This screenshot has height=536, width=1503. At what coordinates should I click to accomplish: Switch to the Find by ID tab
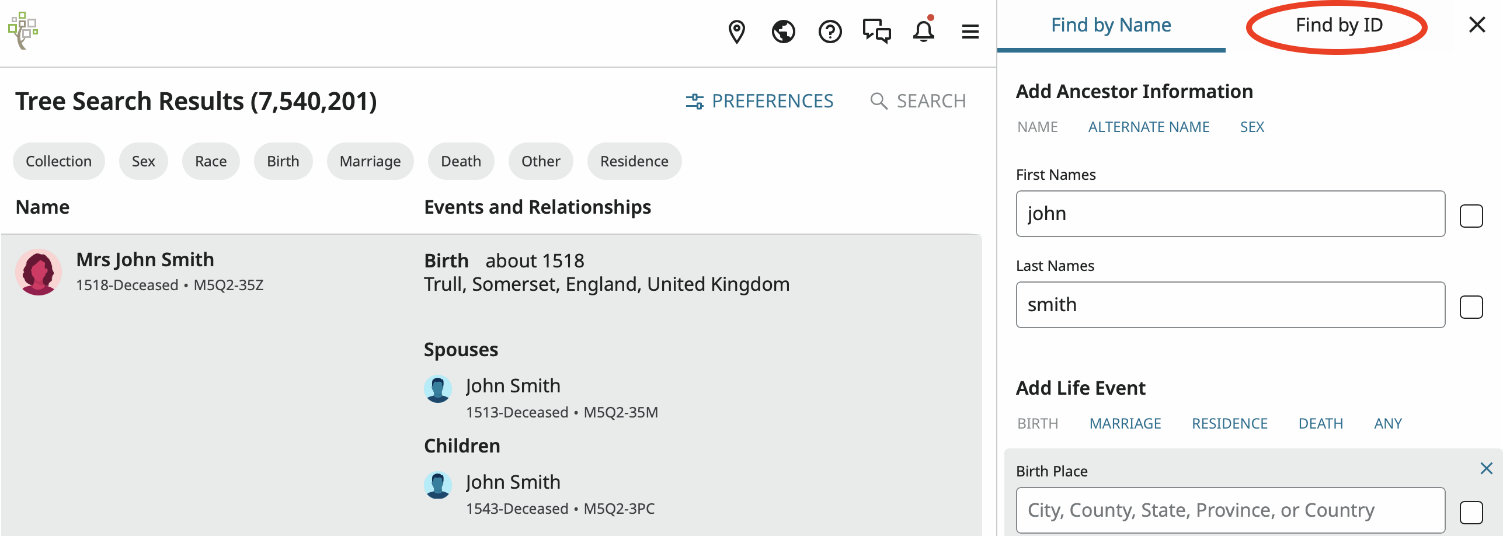1339,26
